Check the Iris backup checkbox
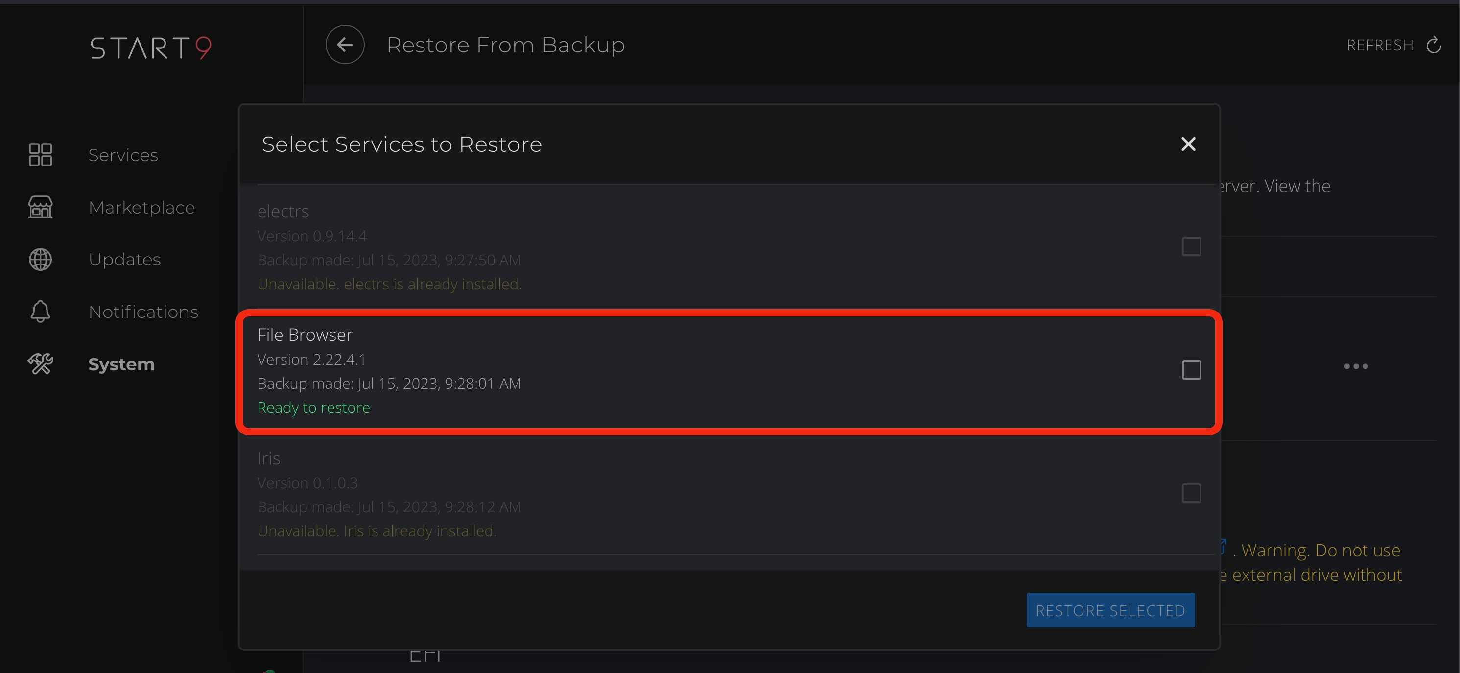This screenshot has height=673, width=1460. [1191, 493]
